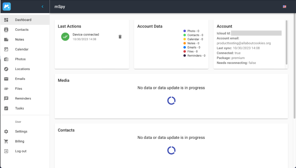296x168 pixels.
Task: Open the language flag selector
Action: [284, 7]
